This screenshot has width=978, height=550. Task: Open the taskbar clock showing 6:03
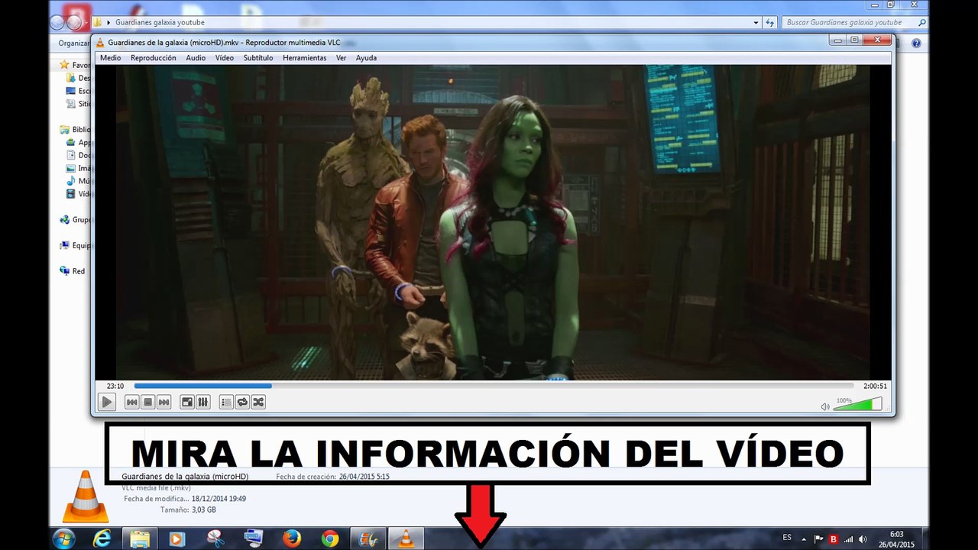[897, 539]
